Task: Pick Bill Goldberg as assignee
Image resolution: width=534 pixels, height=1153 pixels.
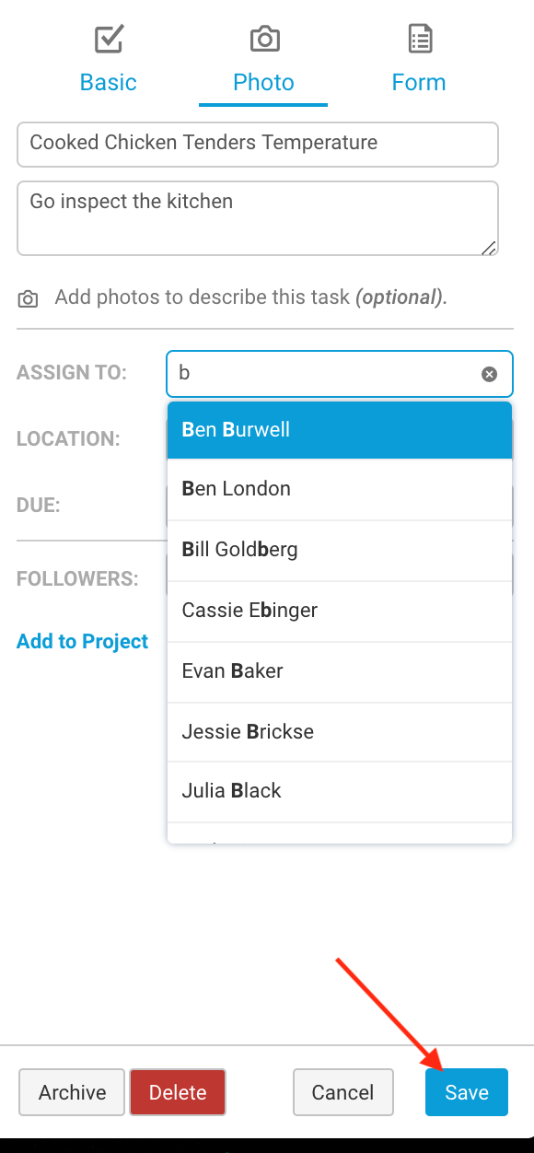Action: (x=340, y=550)
